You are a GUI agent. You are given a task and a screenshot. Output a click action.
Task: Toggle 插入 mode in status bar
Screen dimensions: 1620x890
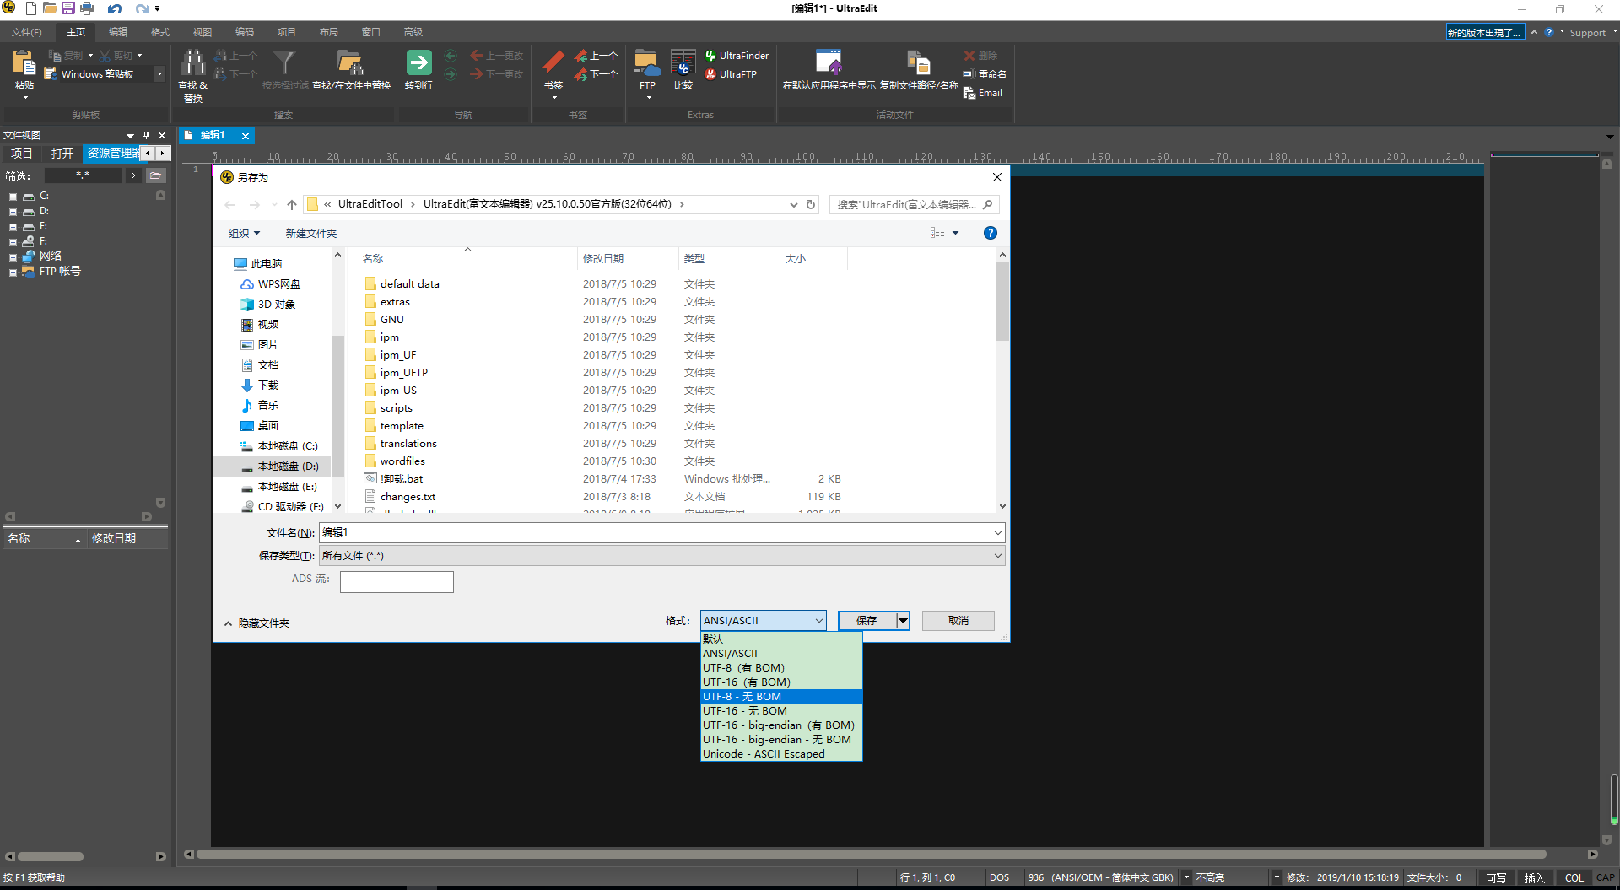[1535, 878]
